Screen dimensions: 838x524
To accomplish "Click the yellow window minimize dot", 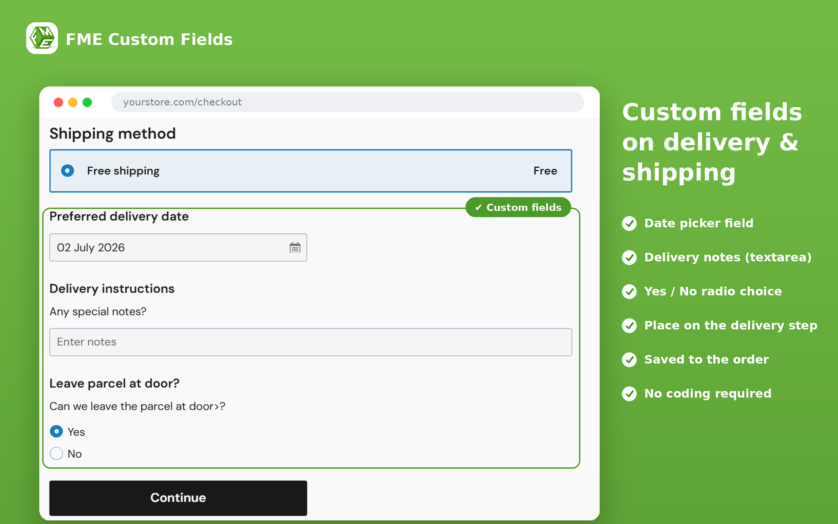I will [x=73, y=102].
